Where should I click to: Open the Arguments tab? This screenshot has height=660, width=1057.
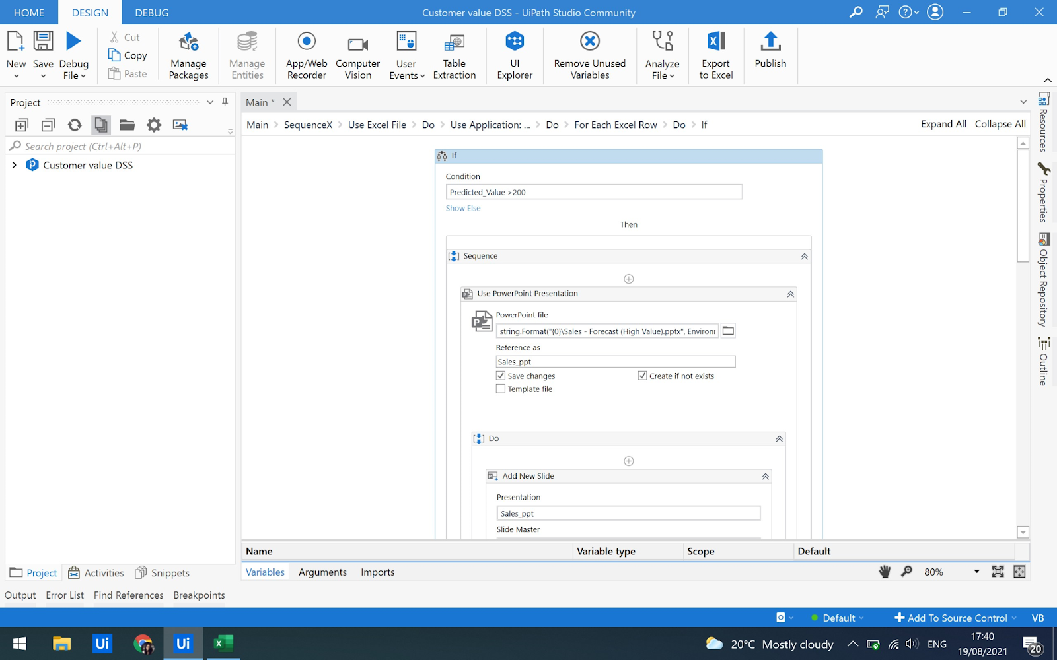322,572
